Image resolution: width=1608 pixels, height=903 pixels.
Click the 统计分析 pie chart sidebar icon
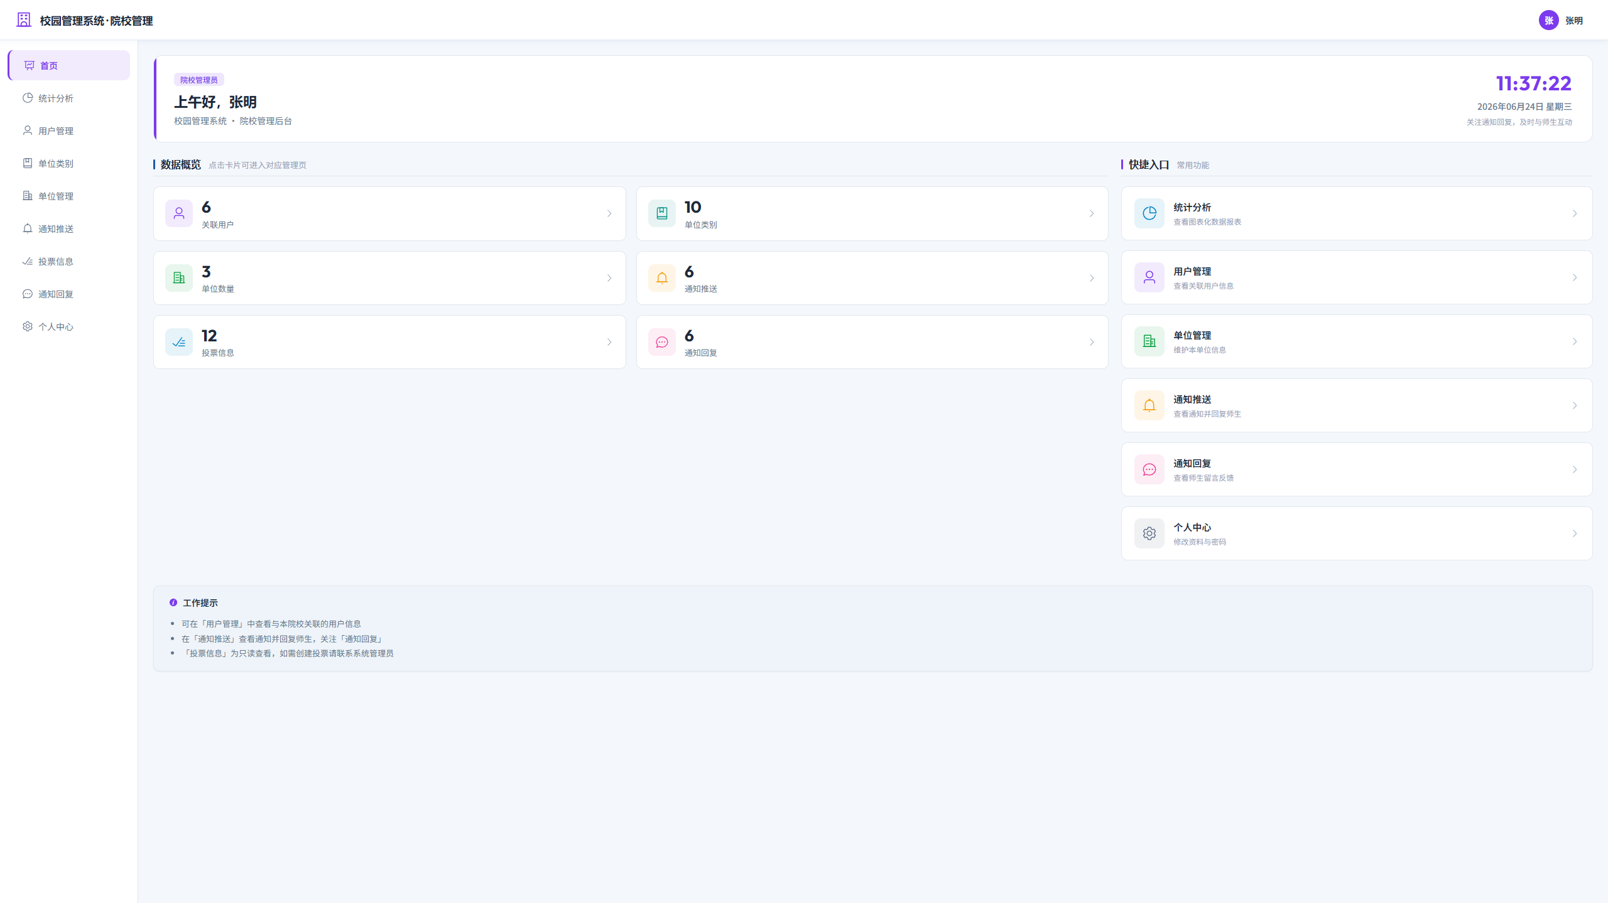tap(28, 98)
